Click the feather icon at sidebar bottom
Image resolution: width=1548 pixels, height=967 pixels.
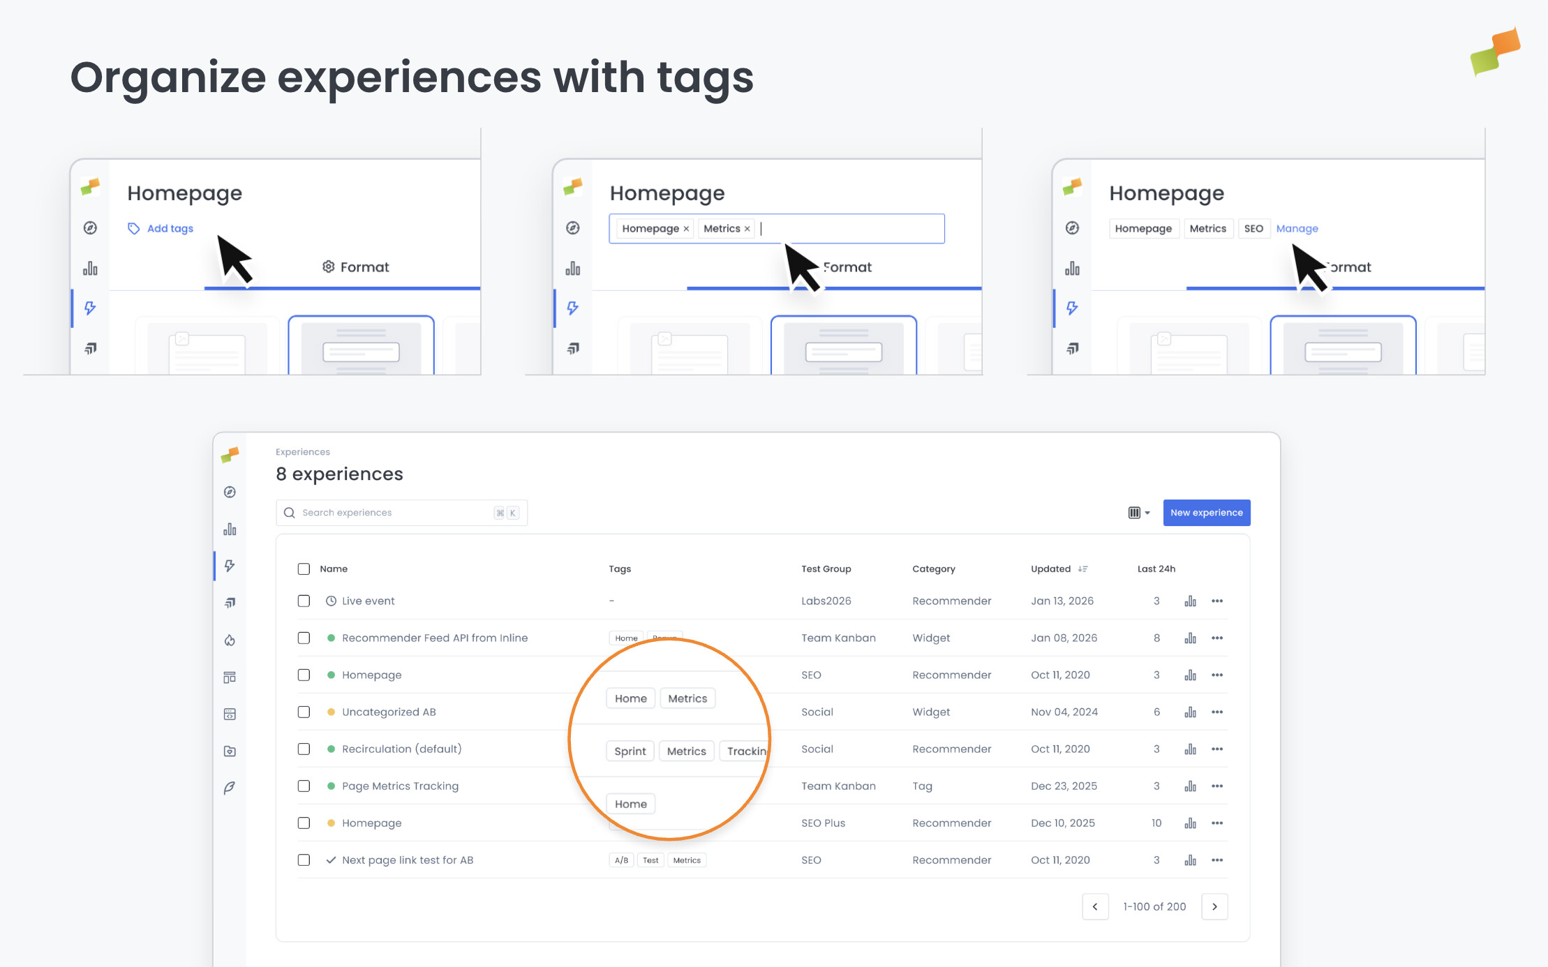click(230, 787)
